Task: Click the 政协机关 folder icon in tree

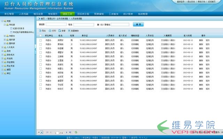Action: tap(5, 54)
